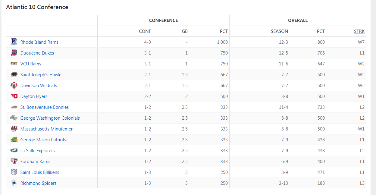Click the Massachusetts Minutemen logo icon
Screen dimensions: 376x195
click(x=14, y=129)
